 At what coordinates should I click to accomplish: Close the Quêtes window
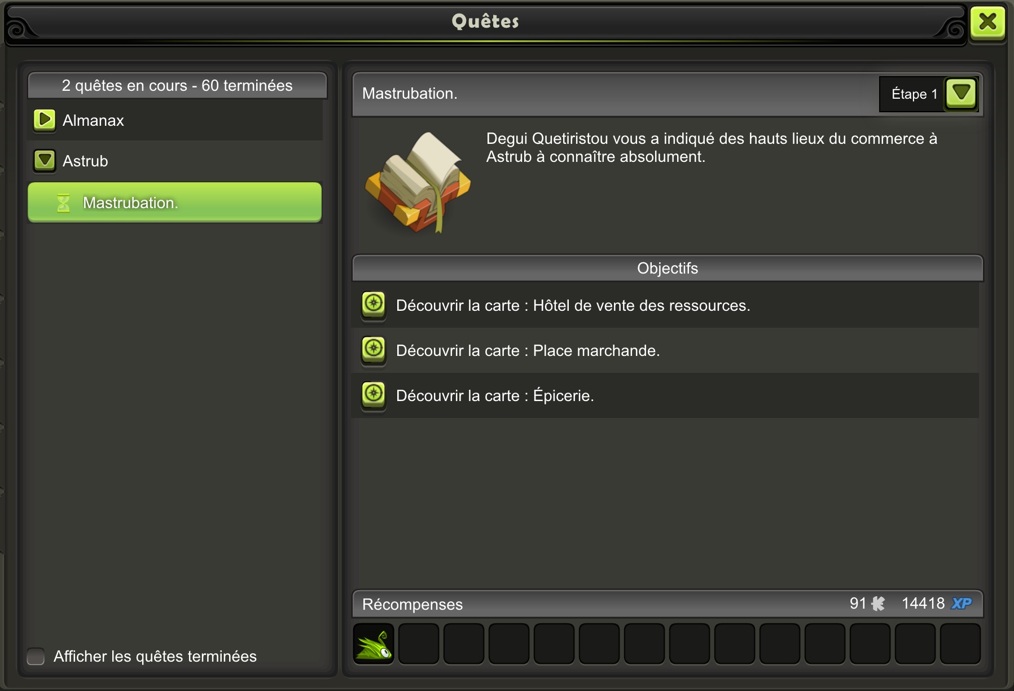(987, 22)
